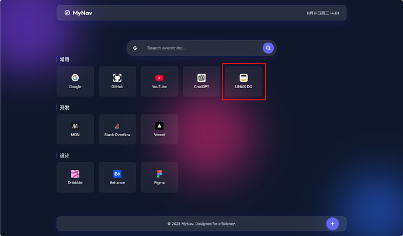The width and height of the screenshot is (403, 236).
Task: Open the MDN shortcut card
Action: (x=75, y=129)
